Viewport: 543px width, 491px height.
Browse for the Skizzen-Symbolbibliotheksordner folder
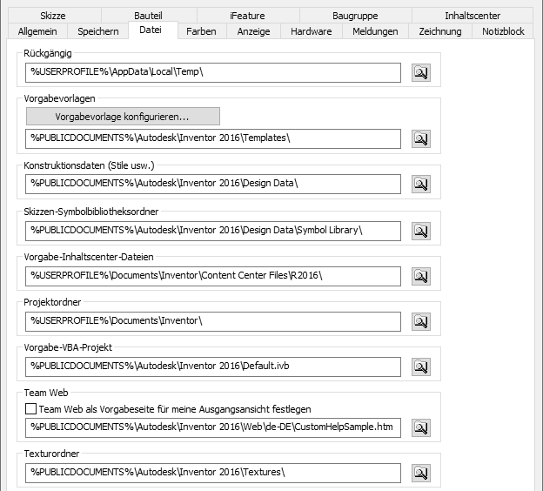tap(420, 231)
